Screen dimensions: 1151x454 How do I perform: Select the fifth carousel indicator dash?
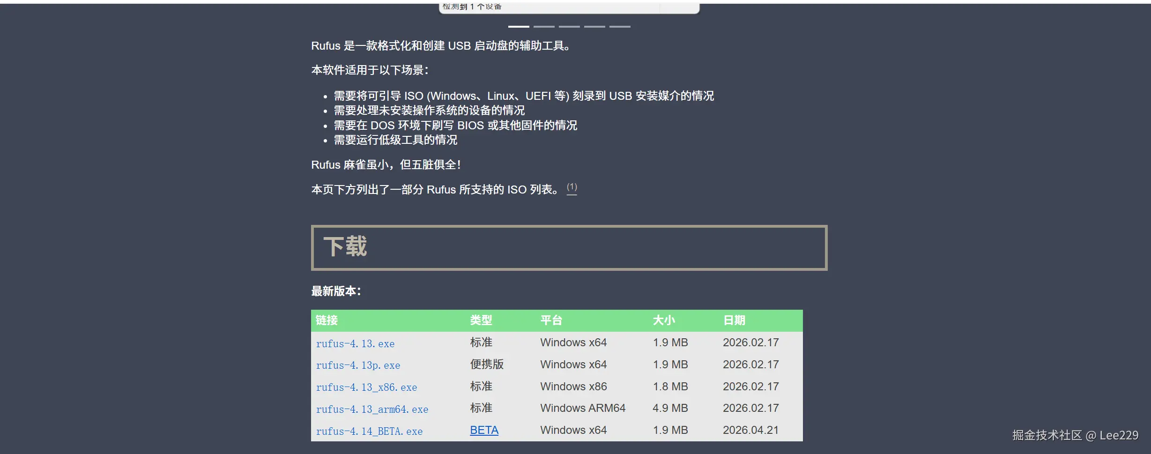pos(620,26)
